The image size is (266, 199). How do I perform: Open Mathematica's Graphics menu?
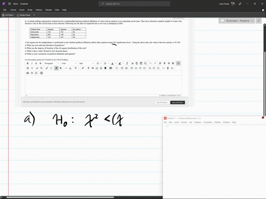click(x=198, y=122)
